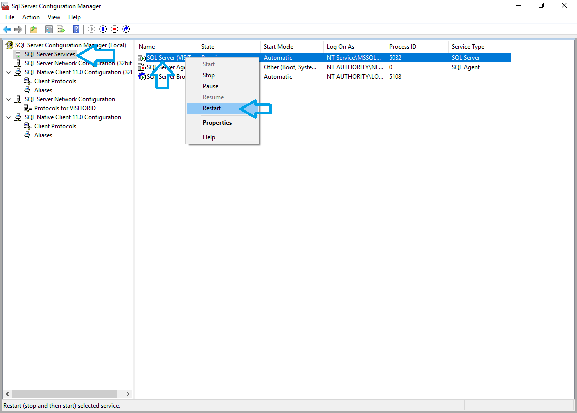The height and width of the screenshot is (413, 577).
Task: Click the Start Mode column header
Action: tap(278, 47)
